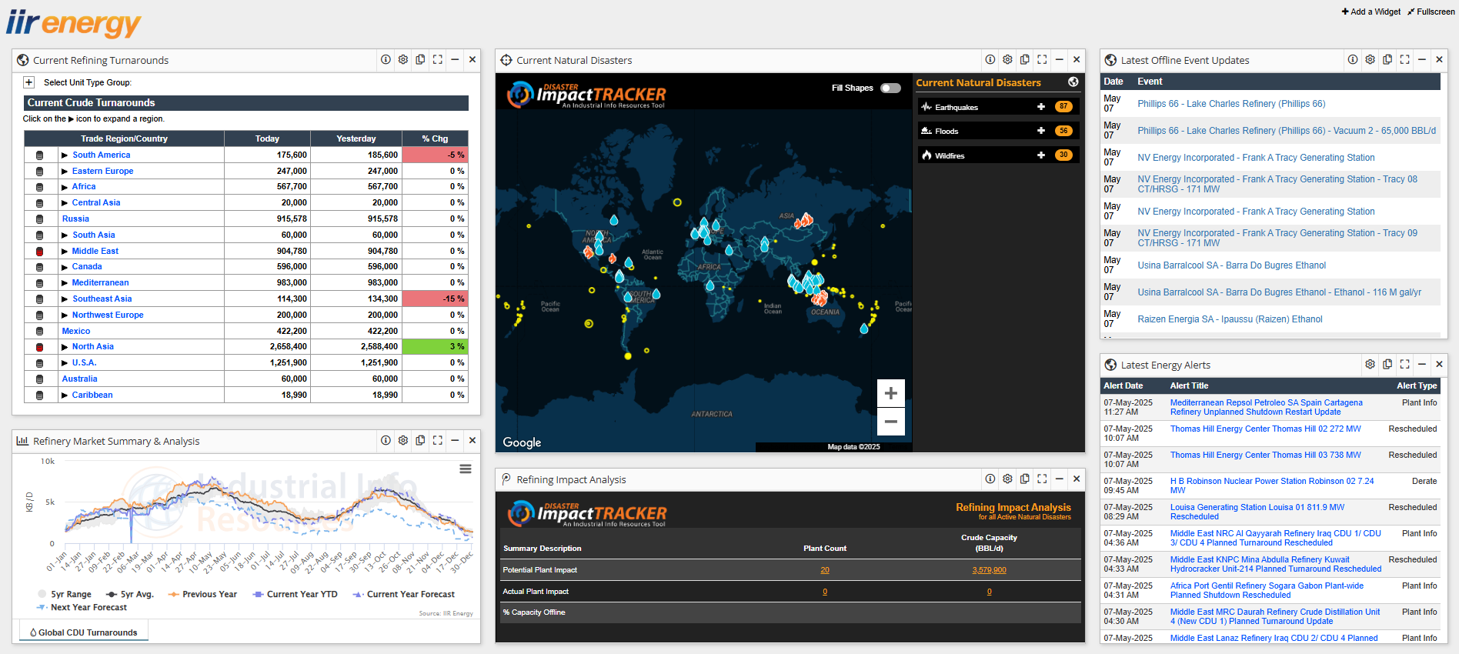Open info icon in Refinery Market Summary widget
The width and height of the screenshot is (1459, 654).
(386, 440)
